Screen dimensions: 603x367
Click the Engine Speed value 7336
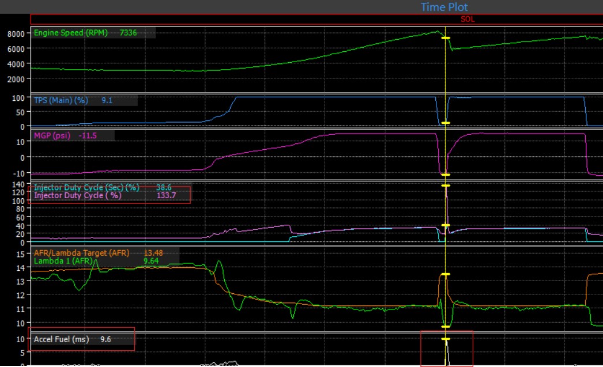pos(128,33)
